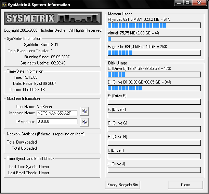Select the empty Drive G usage bar
The height and width of the screenshot is (194, 209).
154,129
